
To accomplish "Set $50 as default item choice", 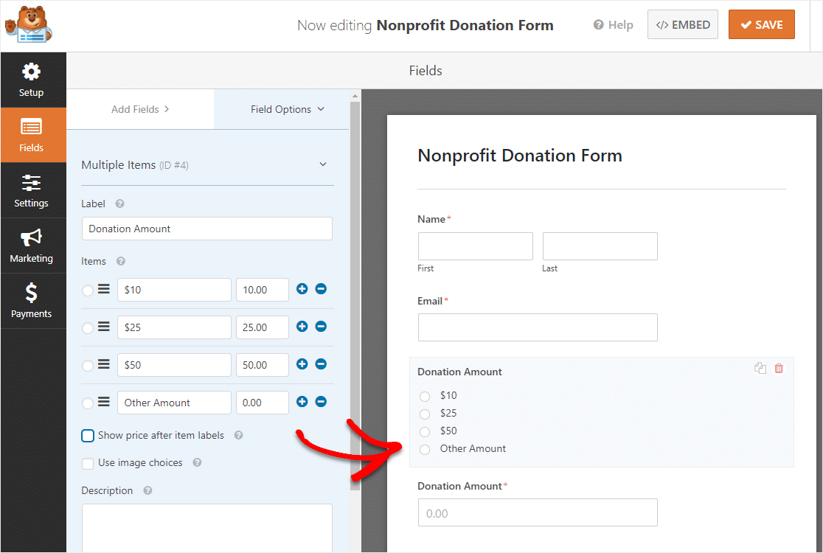I will (x=88, y=366).
